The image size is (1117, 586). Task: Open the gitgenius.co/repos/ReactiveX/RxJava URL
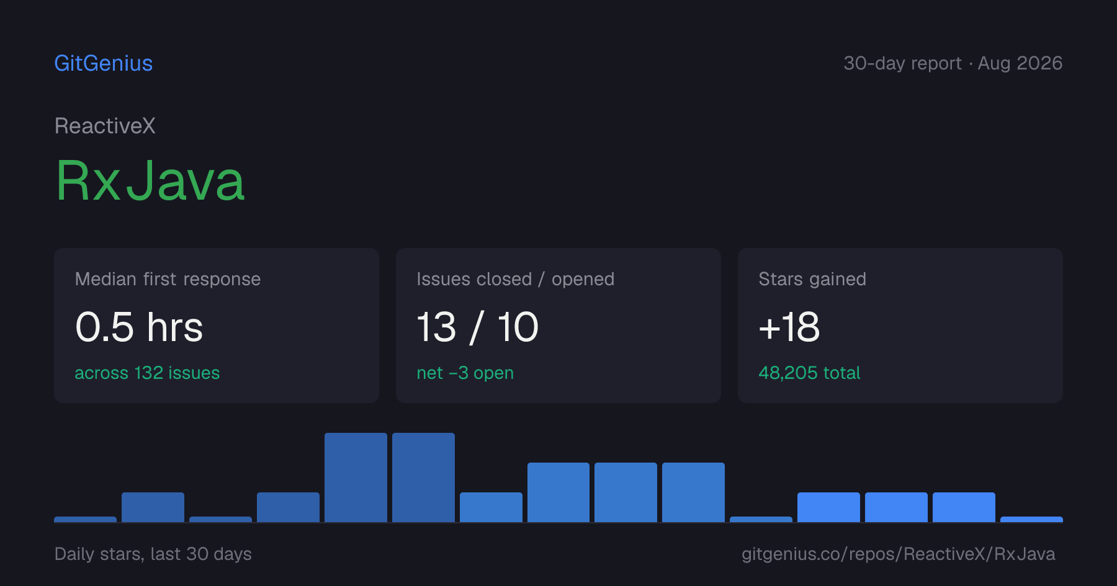click(x=898, y=554)
